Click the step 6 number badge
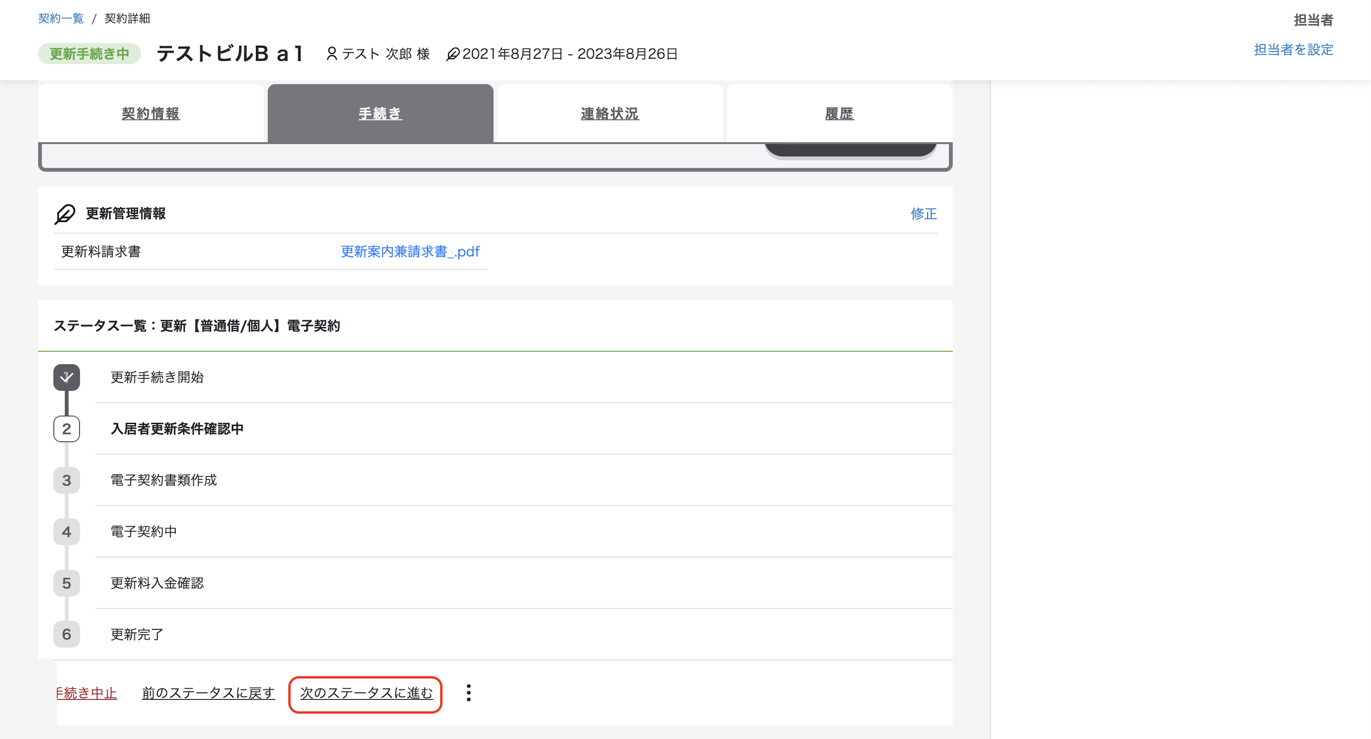This screenshot has height=739, width=1371. pyautogui.click(x=67, y=634)
